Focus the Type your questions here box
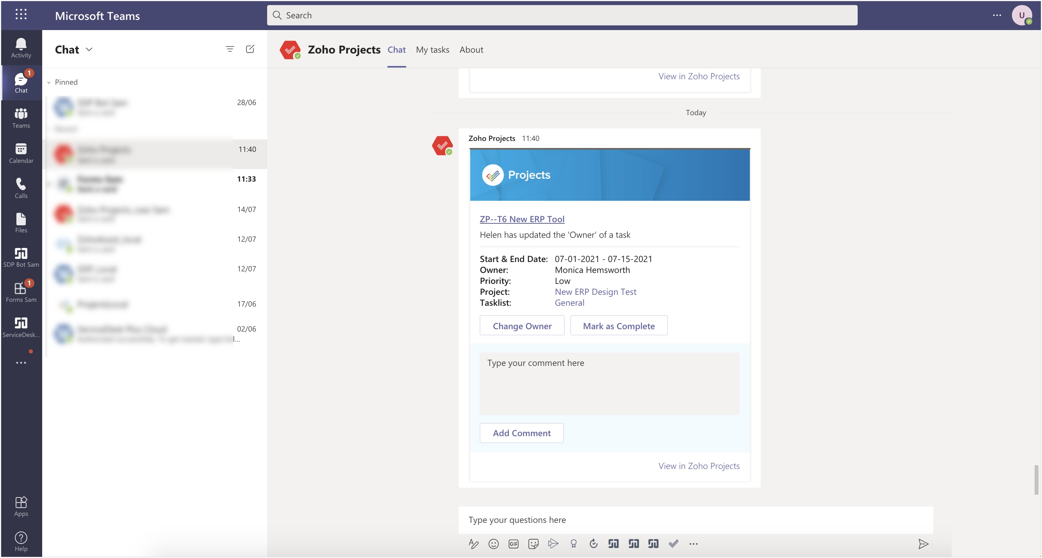This screenshot has height=558, width=1042. tap(695, 520)
